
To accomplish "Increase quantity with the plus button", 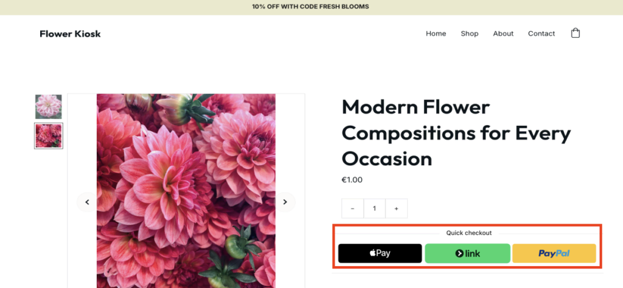I will point(396,208).
